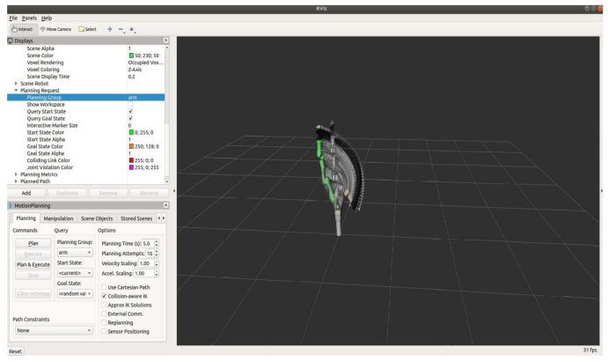Enable the Show Workspace checkbox
Image resolution: width=608 pixels, height=362 pixels.
point(130,105)
